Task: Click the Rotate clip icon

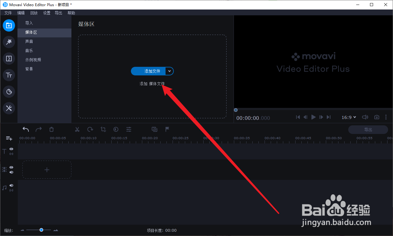Action: (x=90, y=129)
